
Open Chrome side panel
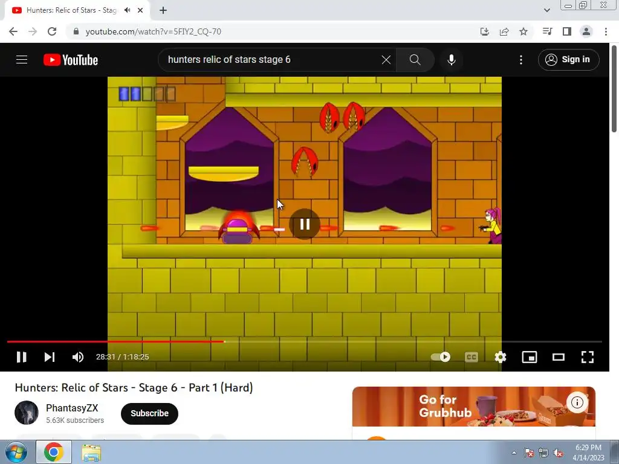567,31
